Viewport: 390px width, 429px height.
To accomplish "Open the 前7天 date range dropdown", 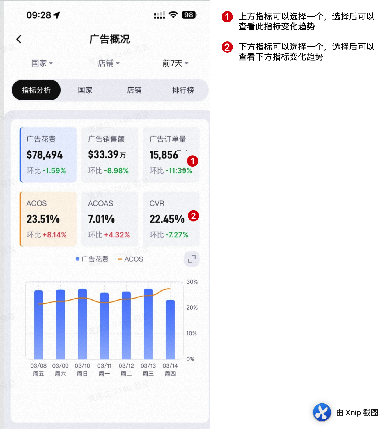I will pos(176,63).
